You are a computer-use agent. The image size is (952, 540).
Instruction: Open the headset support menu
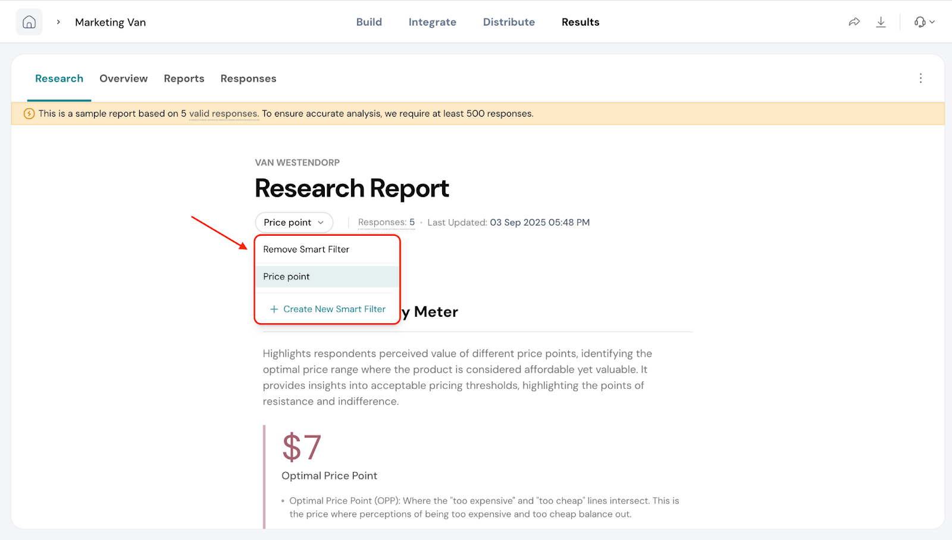pyautogui.click(x=924, y=22)
